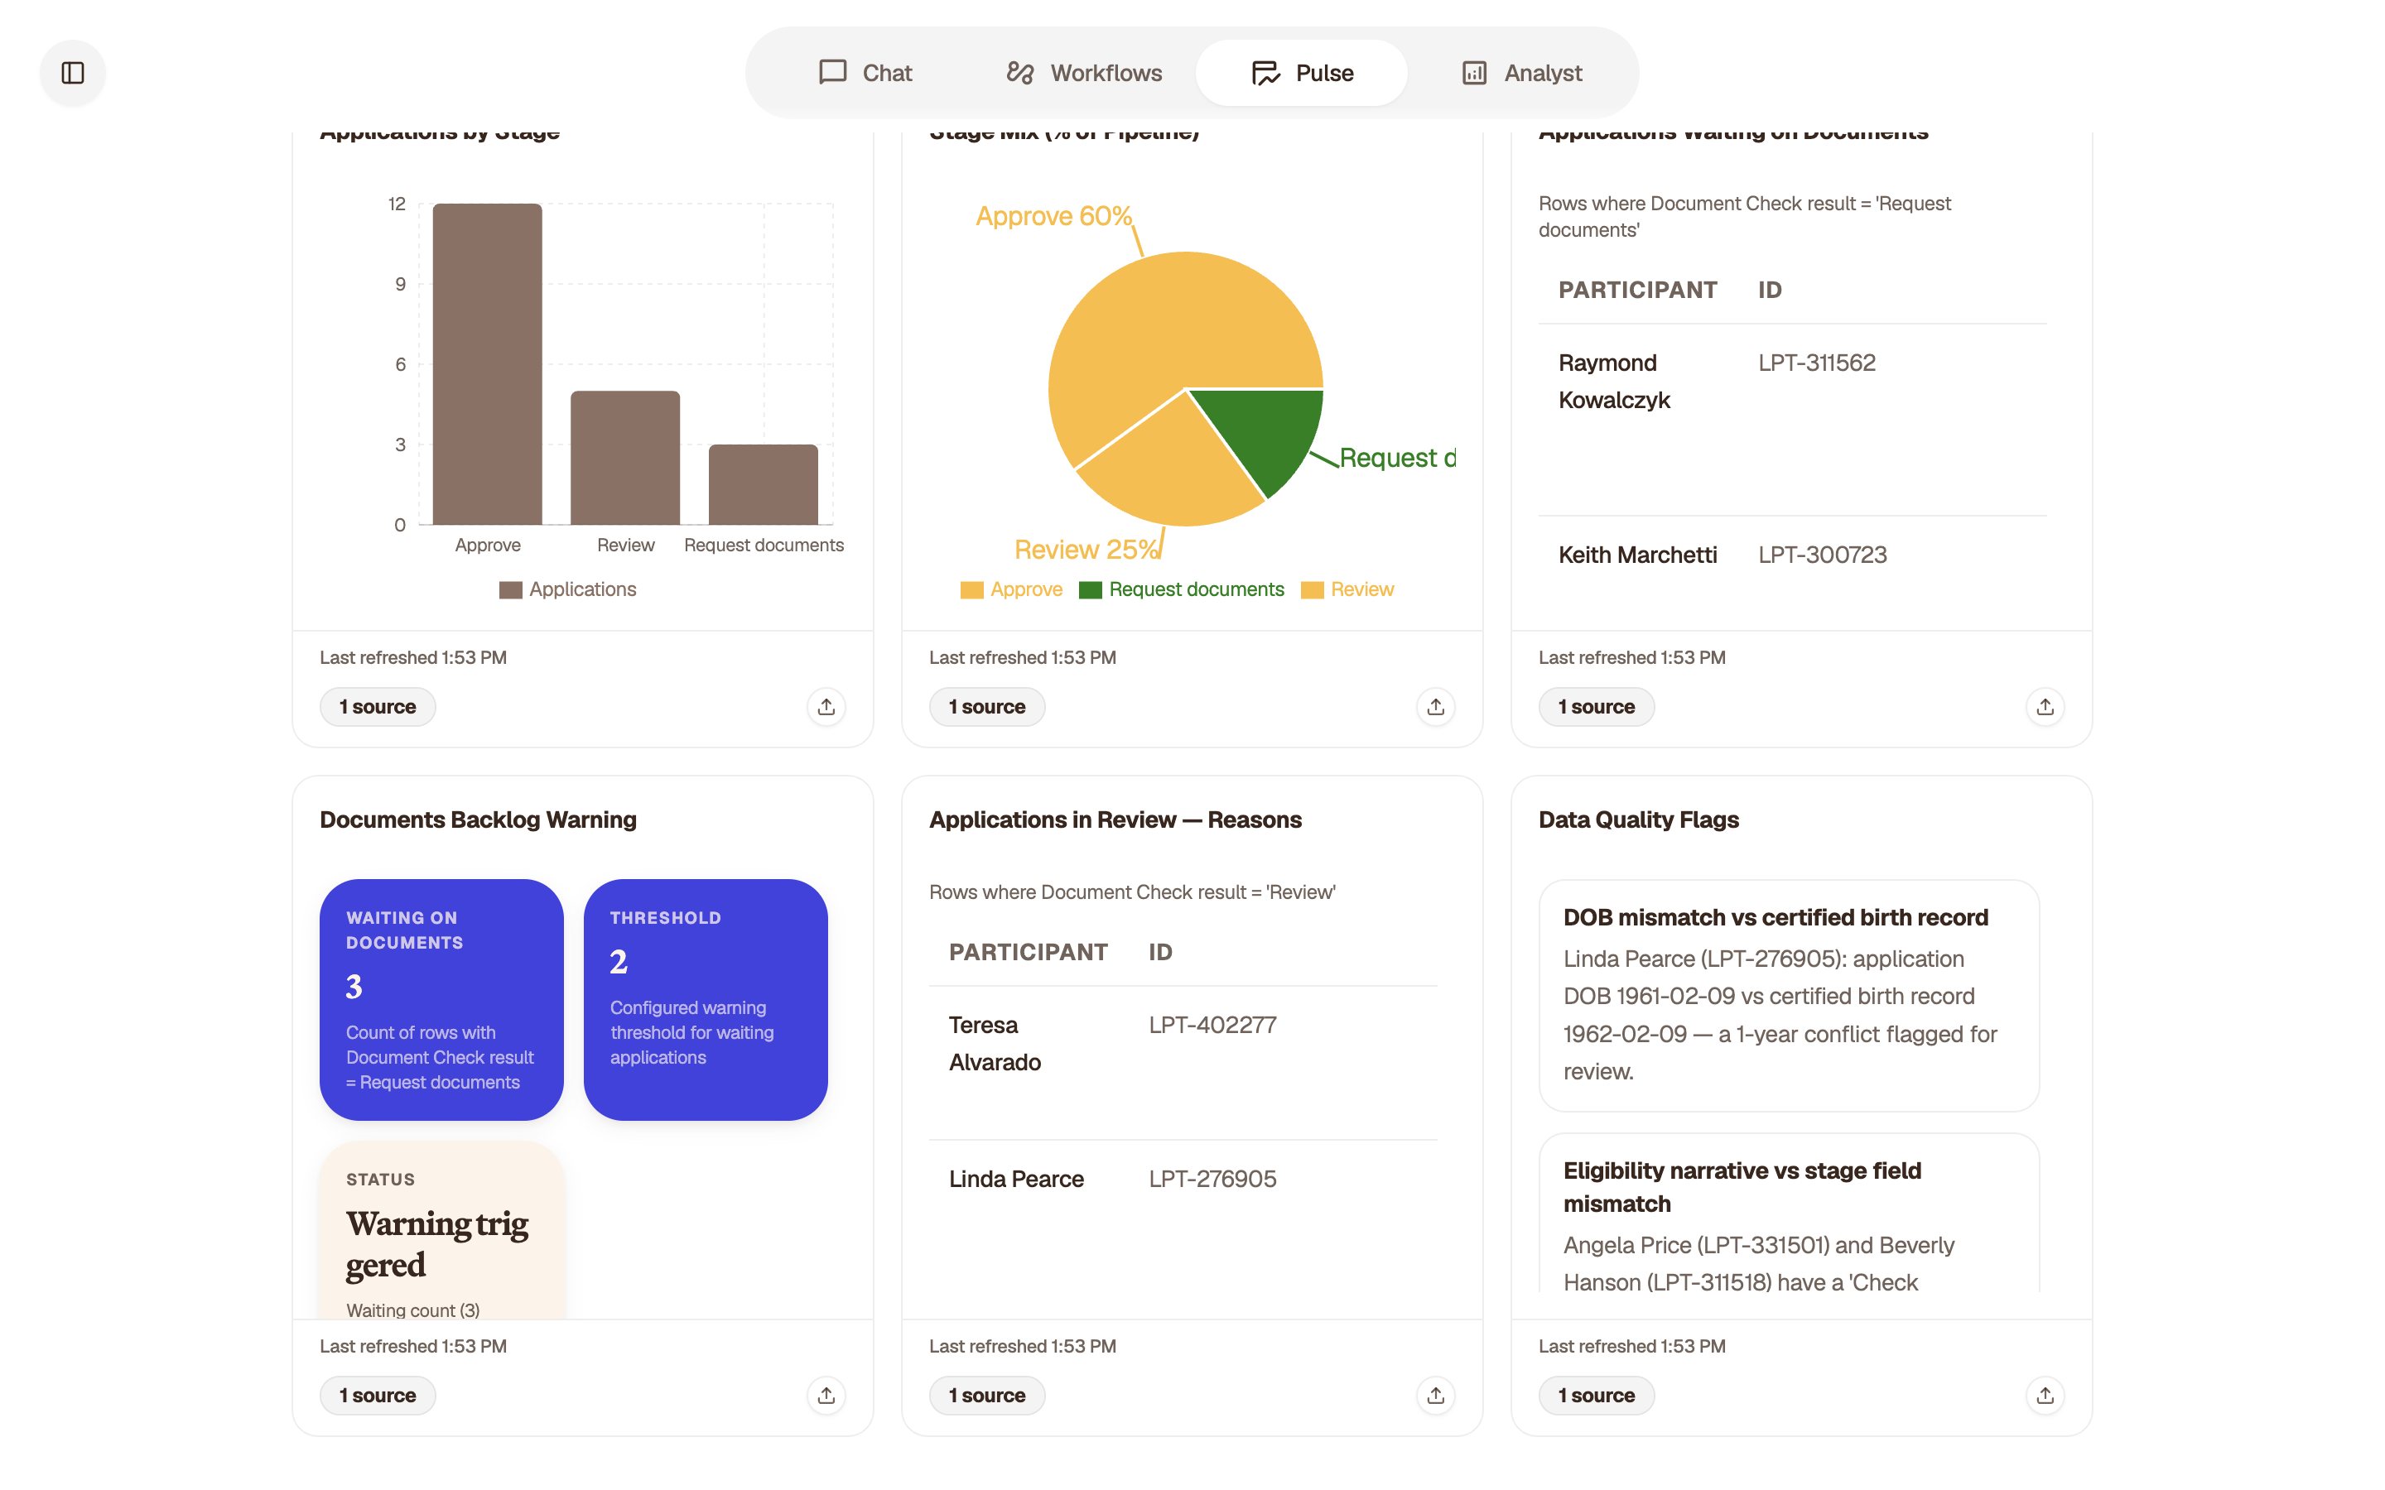Open 1 source under the bar chart card

coord(378,707)
